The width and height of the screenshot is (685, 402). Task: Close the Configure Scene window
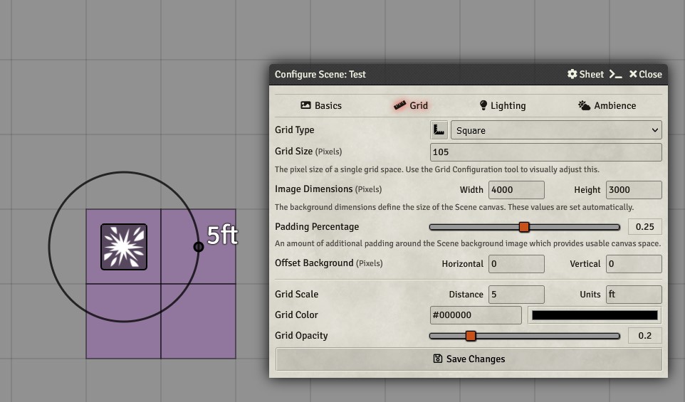(645, 74)
